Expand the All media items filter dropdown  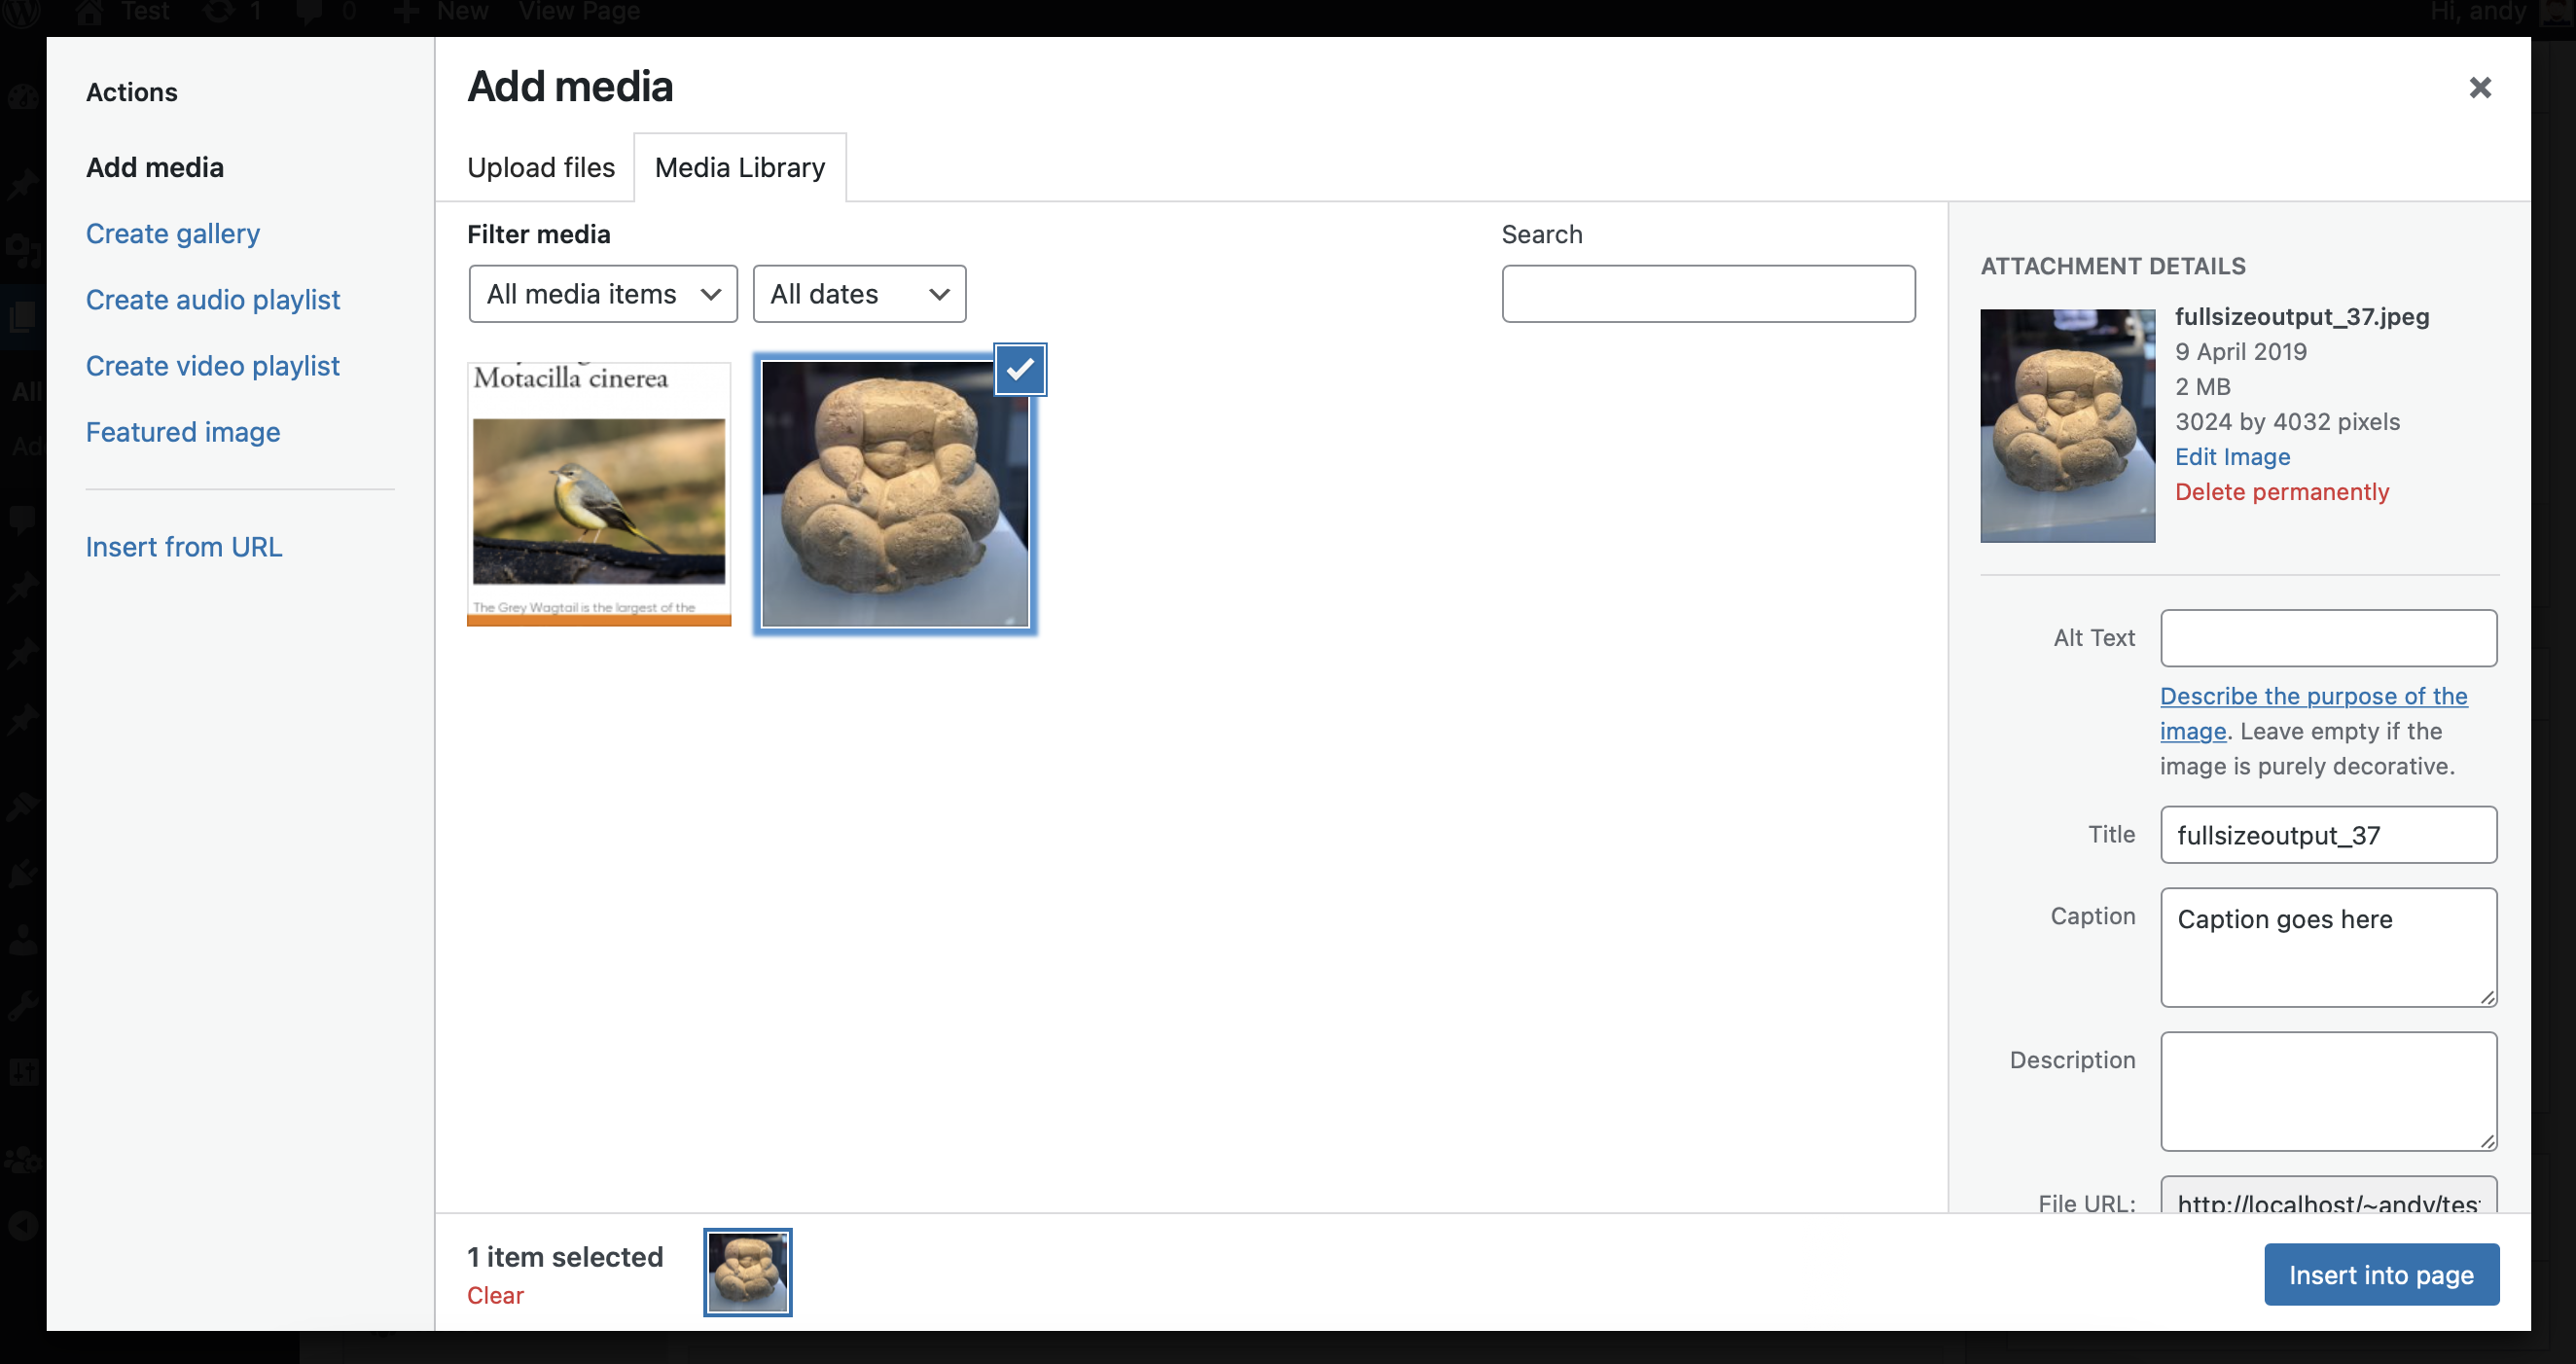click(599, 293)
